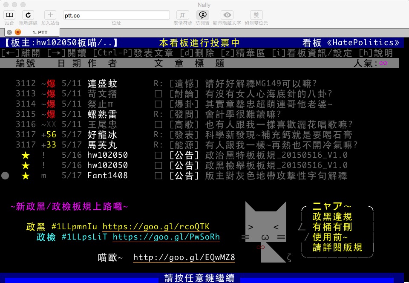Click author name 馬芙丸
Viewport: 409px width, 283px height.
(102, 145)
